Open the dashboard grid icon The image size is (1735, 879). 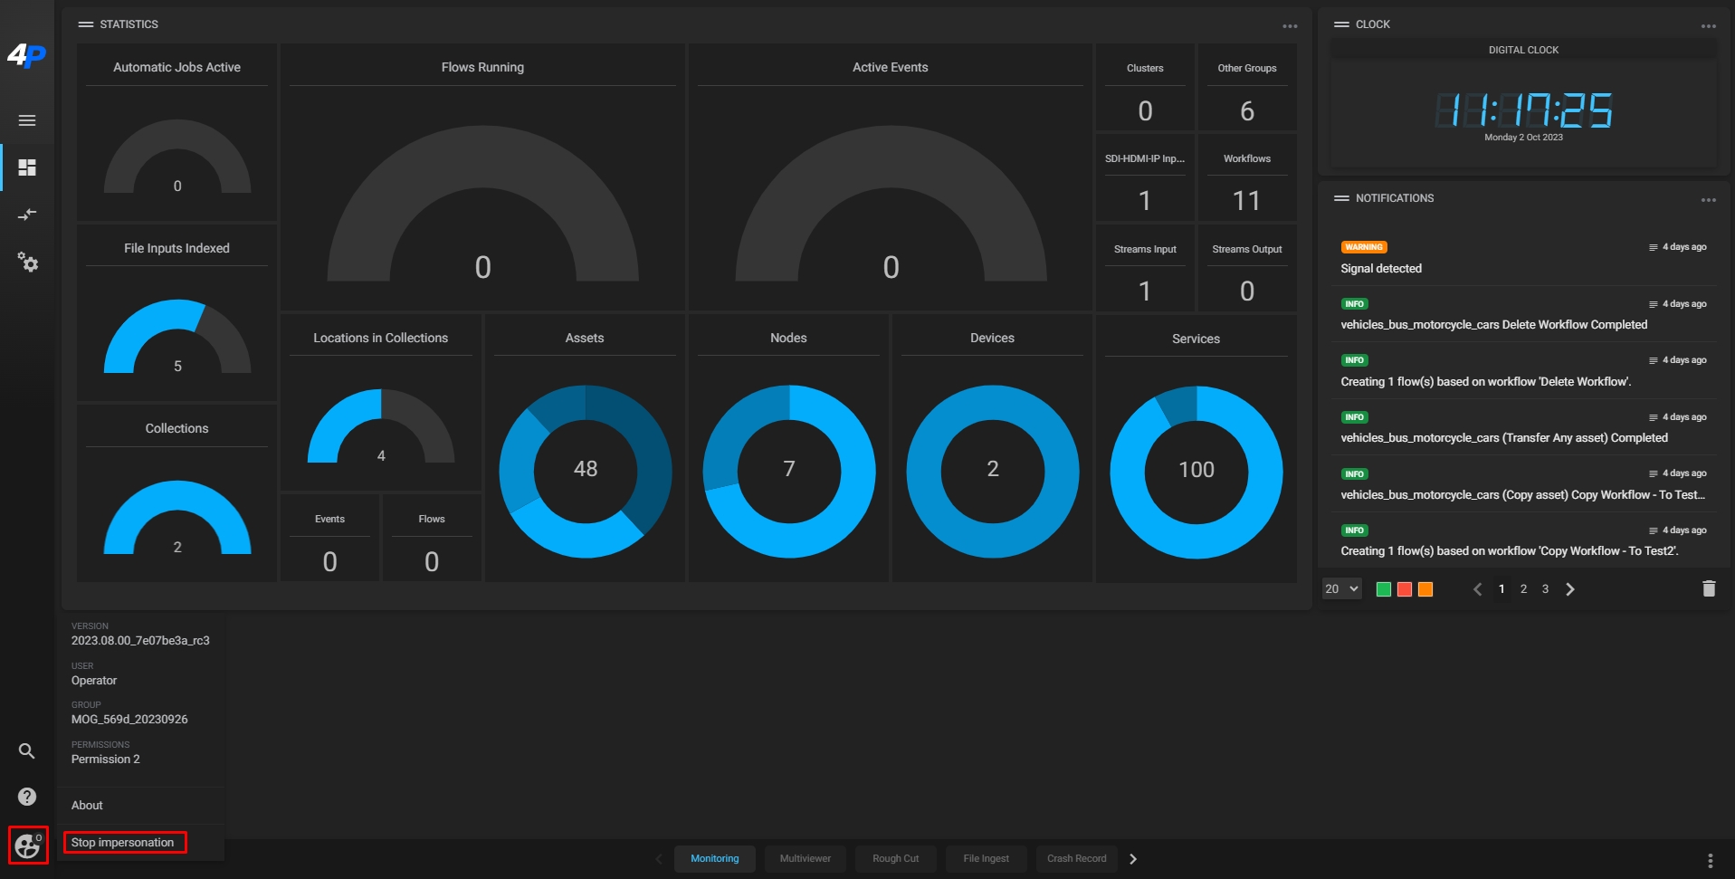point(27,167)
